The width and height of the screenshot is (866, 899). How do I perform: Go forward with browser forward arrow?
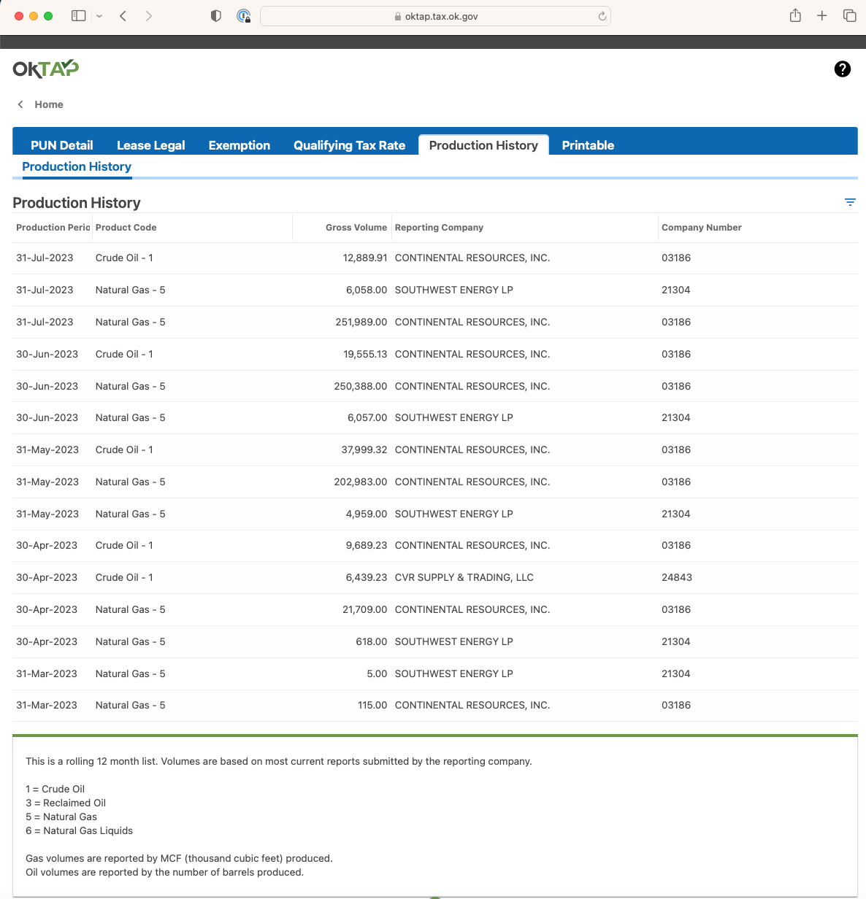[x=149, y=16]
